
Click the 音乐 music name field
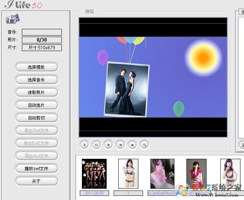[42, 32]
